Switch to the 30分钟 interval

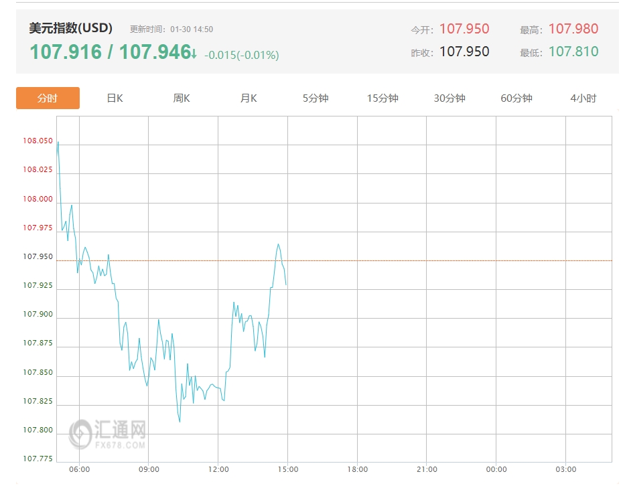pyautogui.click(x=450, y=98)
